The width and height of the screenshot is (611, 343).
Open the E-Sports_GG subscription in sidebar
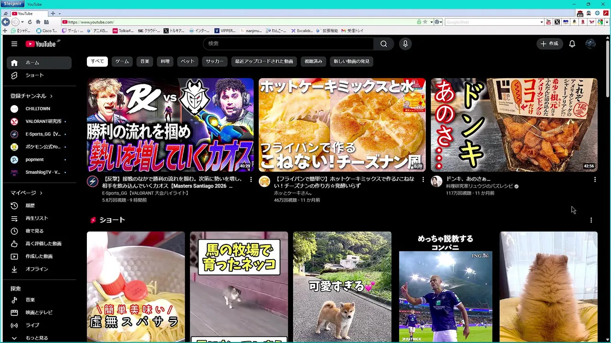[39, 134]
